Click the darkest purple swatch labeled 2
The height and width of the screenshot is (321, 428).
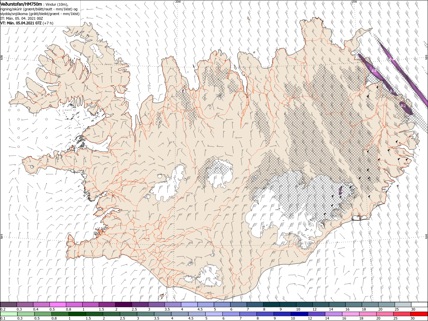123,305
